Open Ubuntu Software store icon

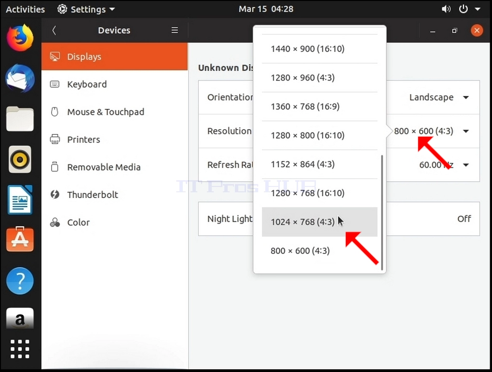click(x=20, y=239)
